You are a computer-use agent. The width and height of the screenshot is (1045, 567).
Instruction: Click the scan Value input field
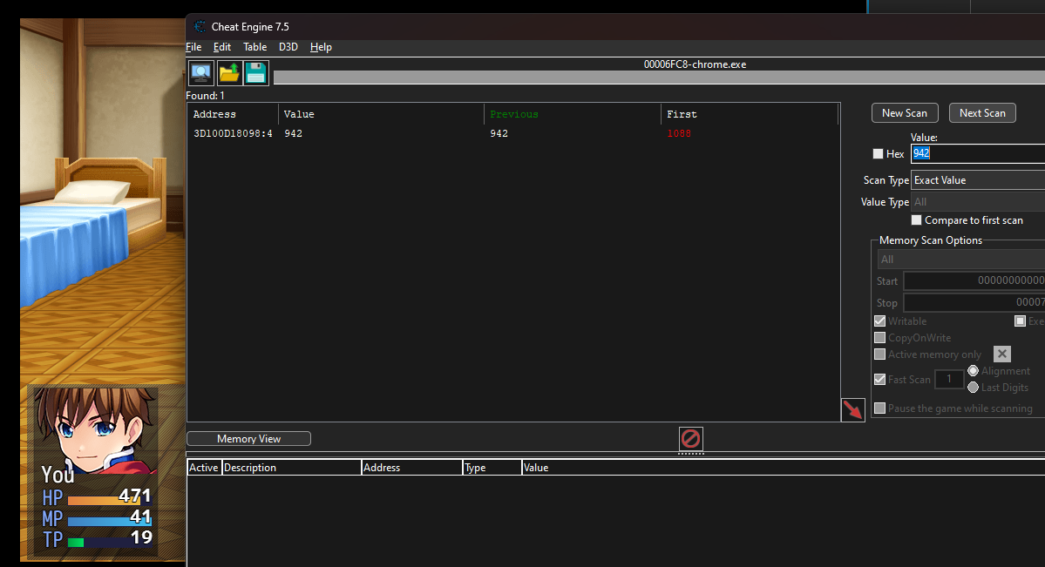[x=978, y=153]
